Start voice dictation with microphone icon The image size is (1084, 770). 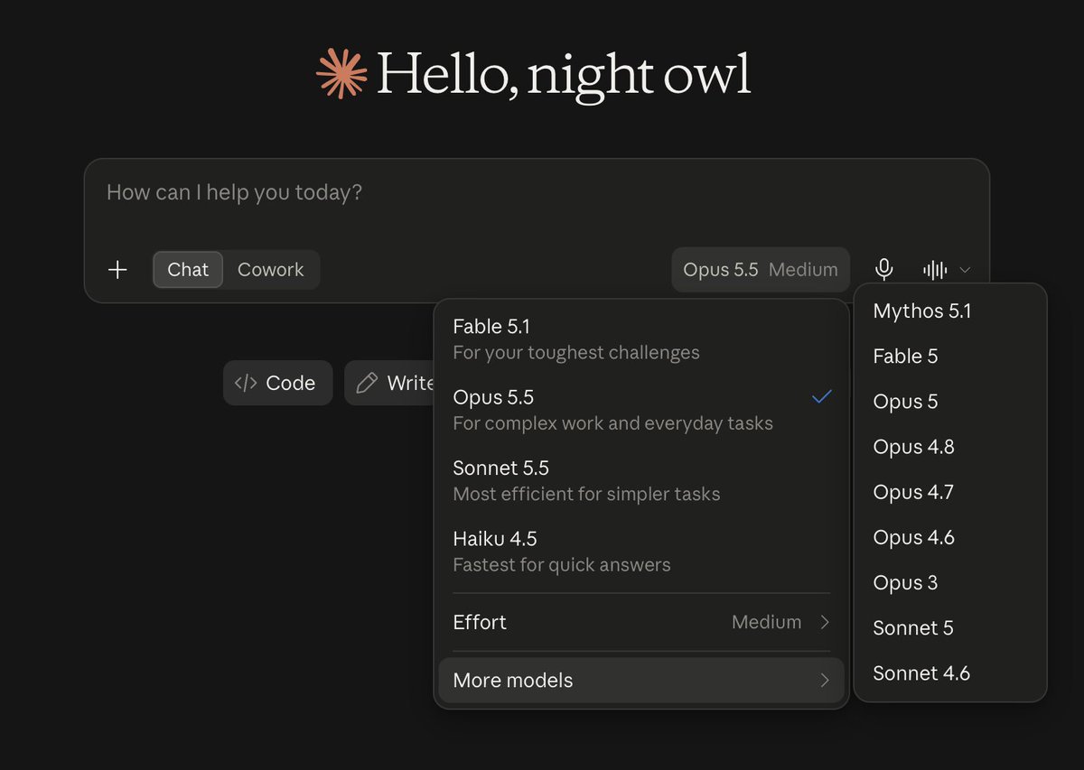coord(884,269)
